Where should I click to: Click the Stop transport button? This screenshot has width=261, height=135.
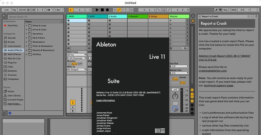pyautogui.click(x=102, y=10)
